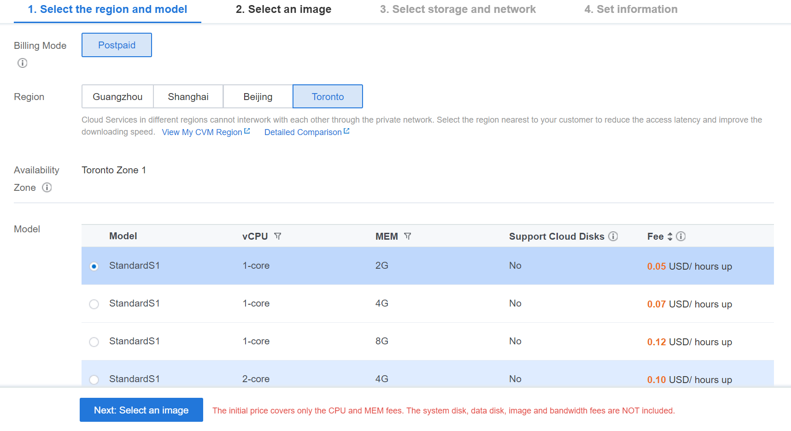
Task: Click the Fee column header text
Action: pyautogui.click(x=655, y=236)
